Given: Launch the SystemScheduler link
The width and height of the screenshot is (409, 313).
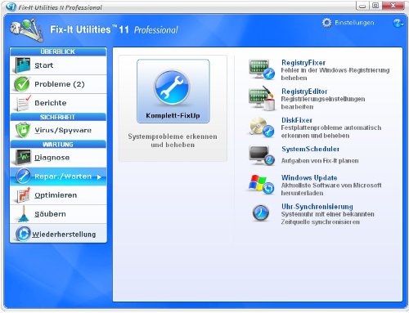Looking at the screenshot, I should click(x=310, y=149).
